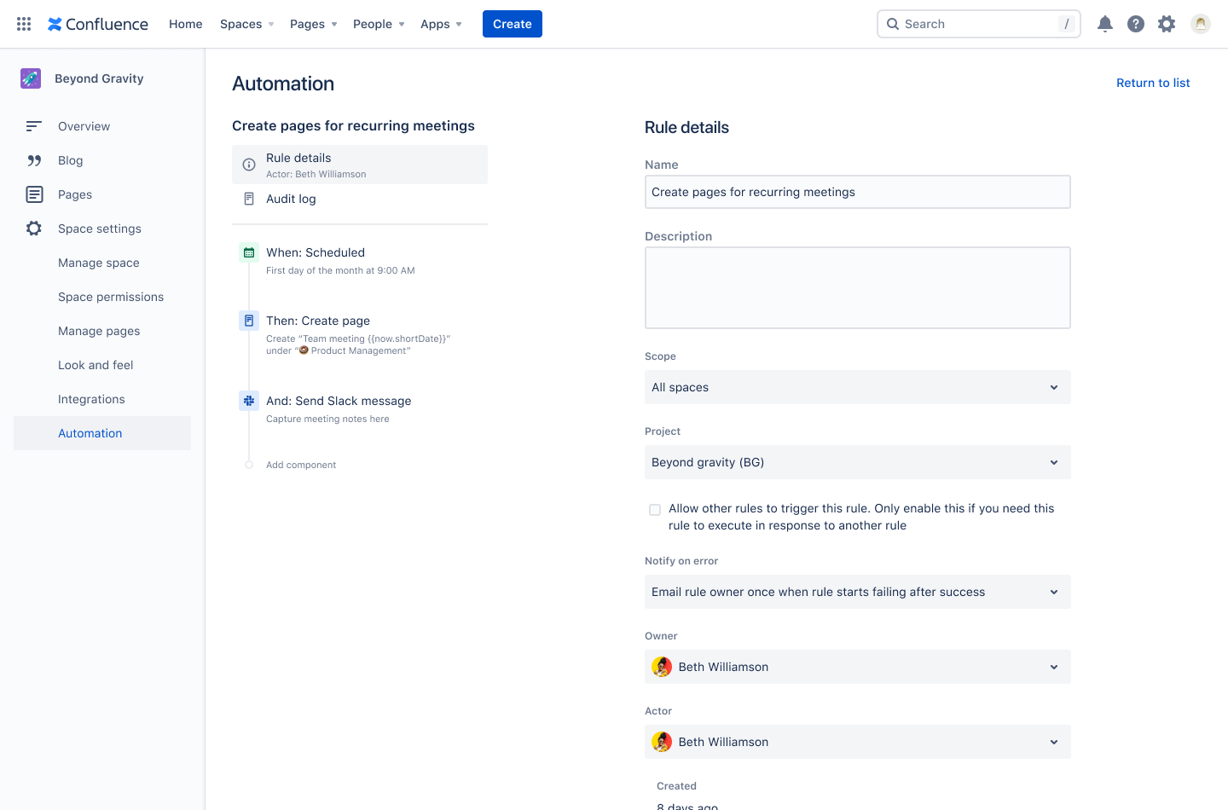Enable allow other rules to trigger this rule
The image size is (1228, 810).
coord(655,509)
